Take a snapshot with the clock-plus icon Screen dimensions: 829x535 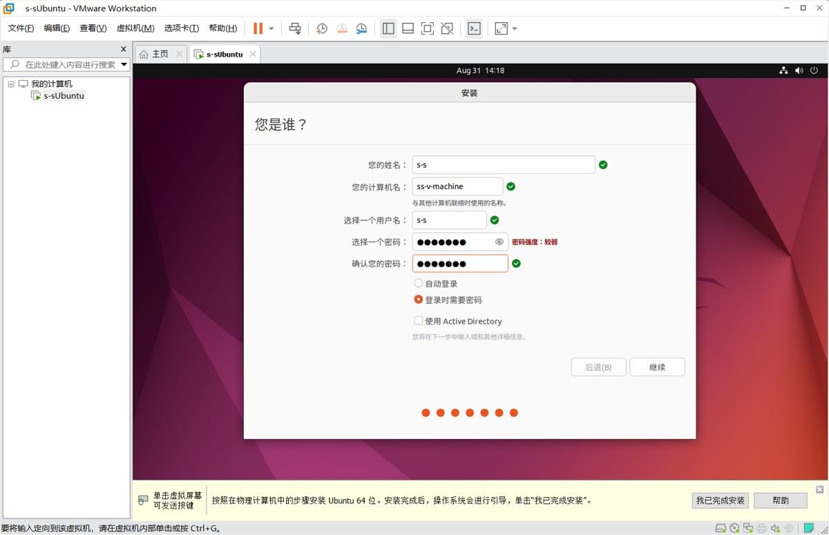point(322,28)
